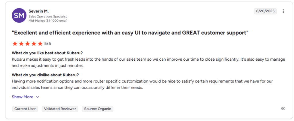Viewport: 294px width, 121px height.
Task: Click the third rating star
Action: coord(27,43)
